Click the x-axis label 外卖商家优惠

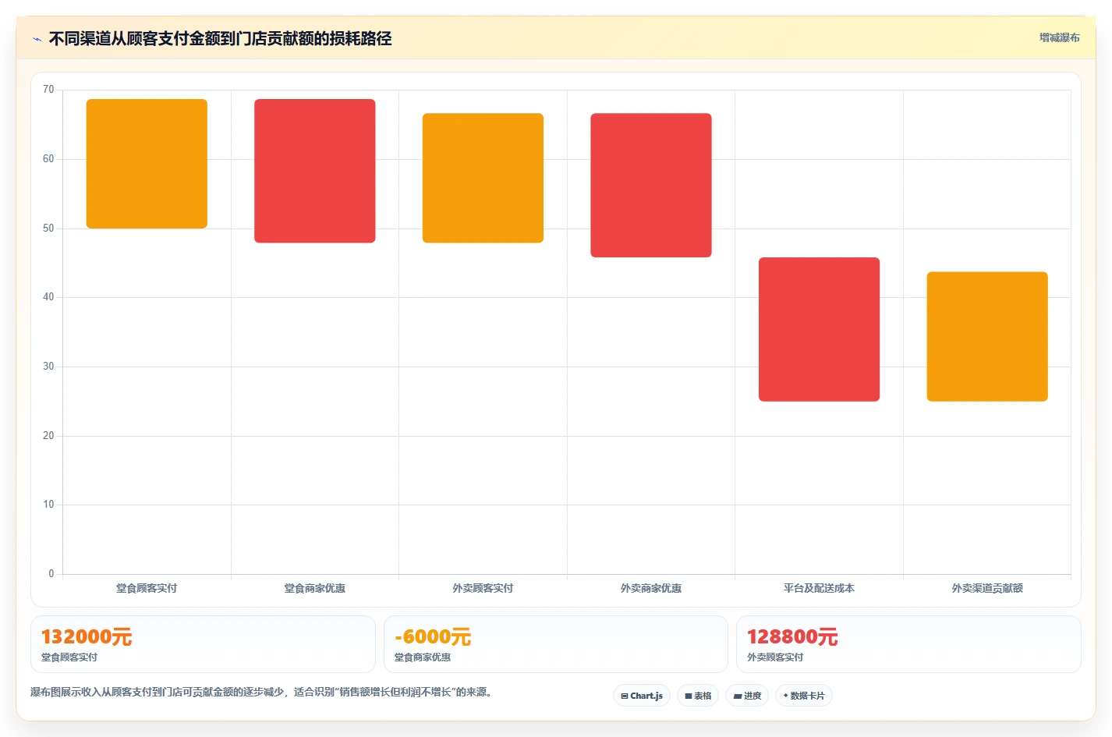tap(651, 588)
